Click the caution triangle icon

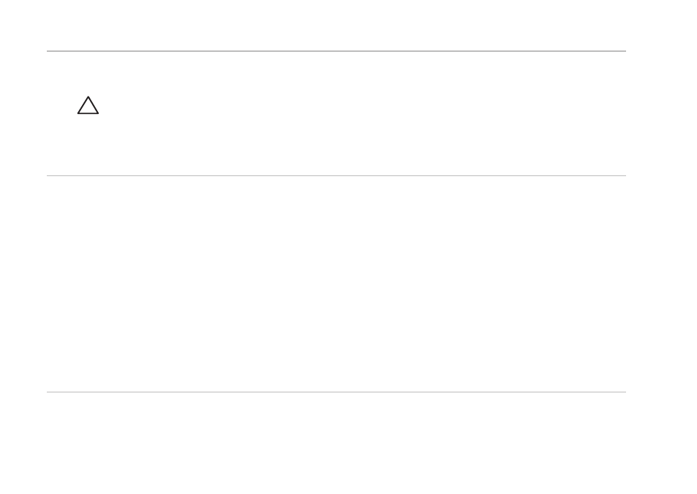tap(88, 105)
